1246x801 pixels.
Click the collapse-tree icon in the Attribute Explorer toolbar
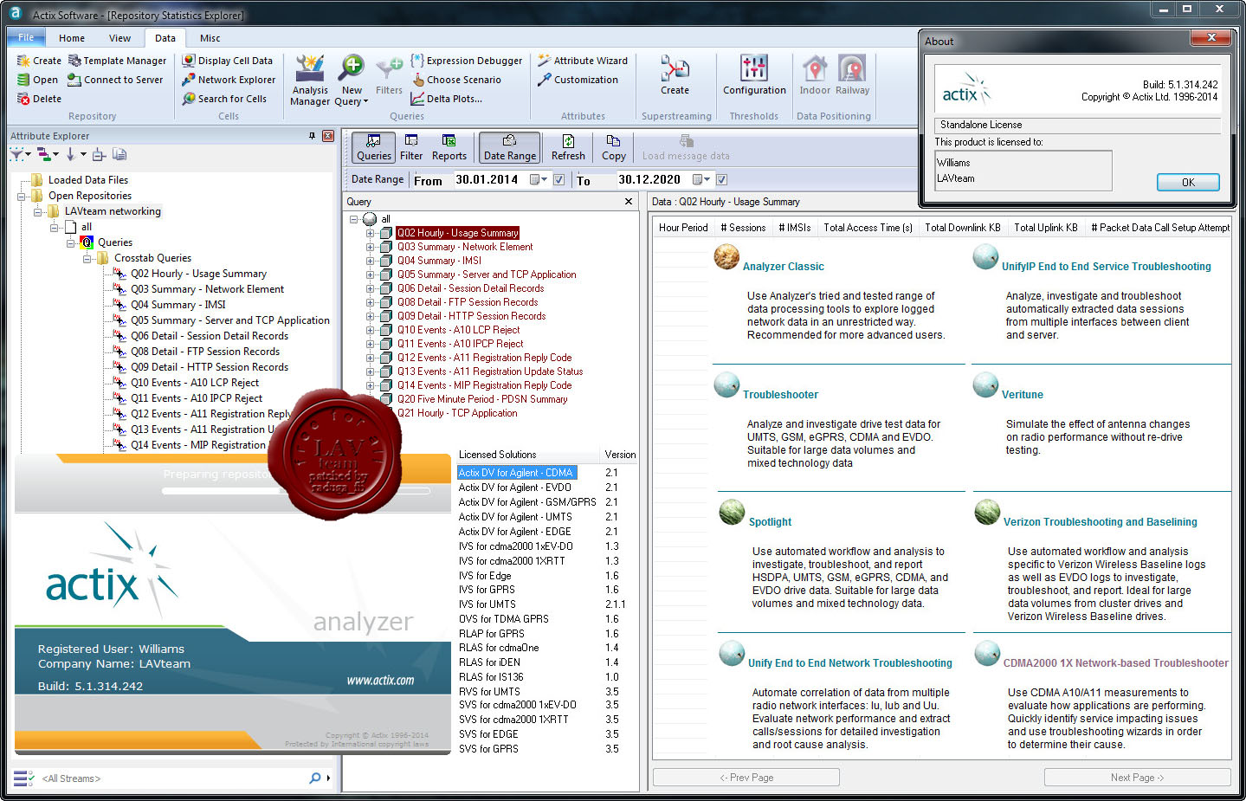point(99,154)
